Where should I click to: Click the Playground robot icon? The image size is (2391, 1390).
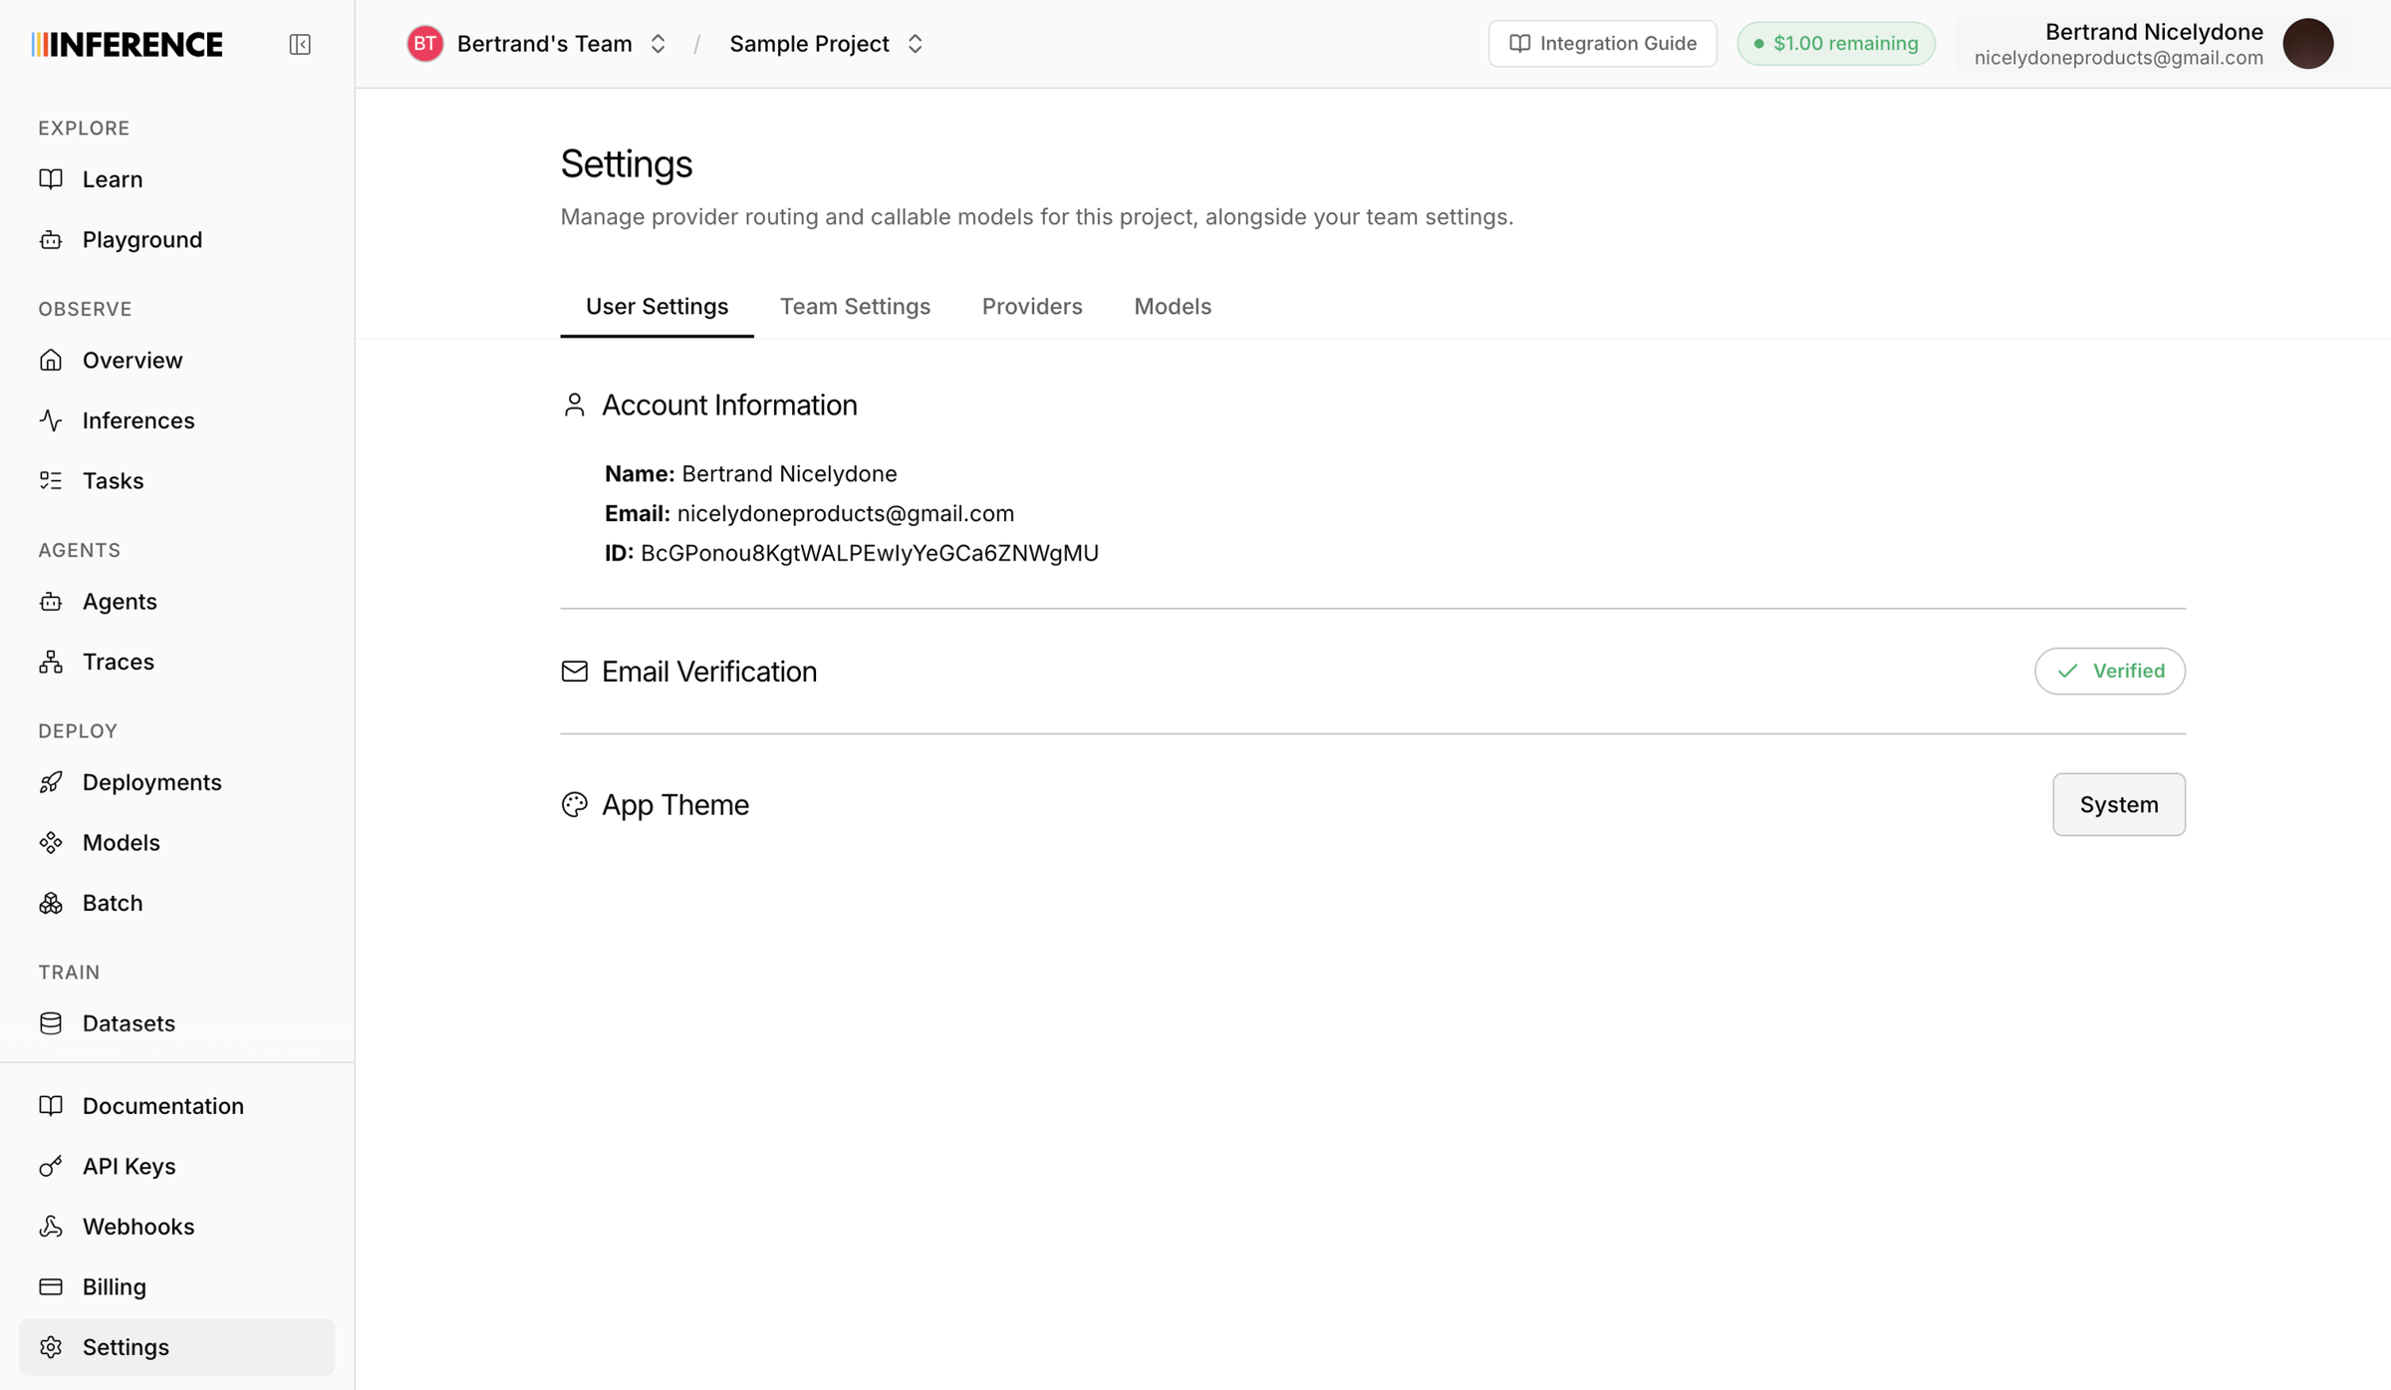51,239
